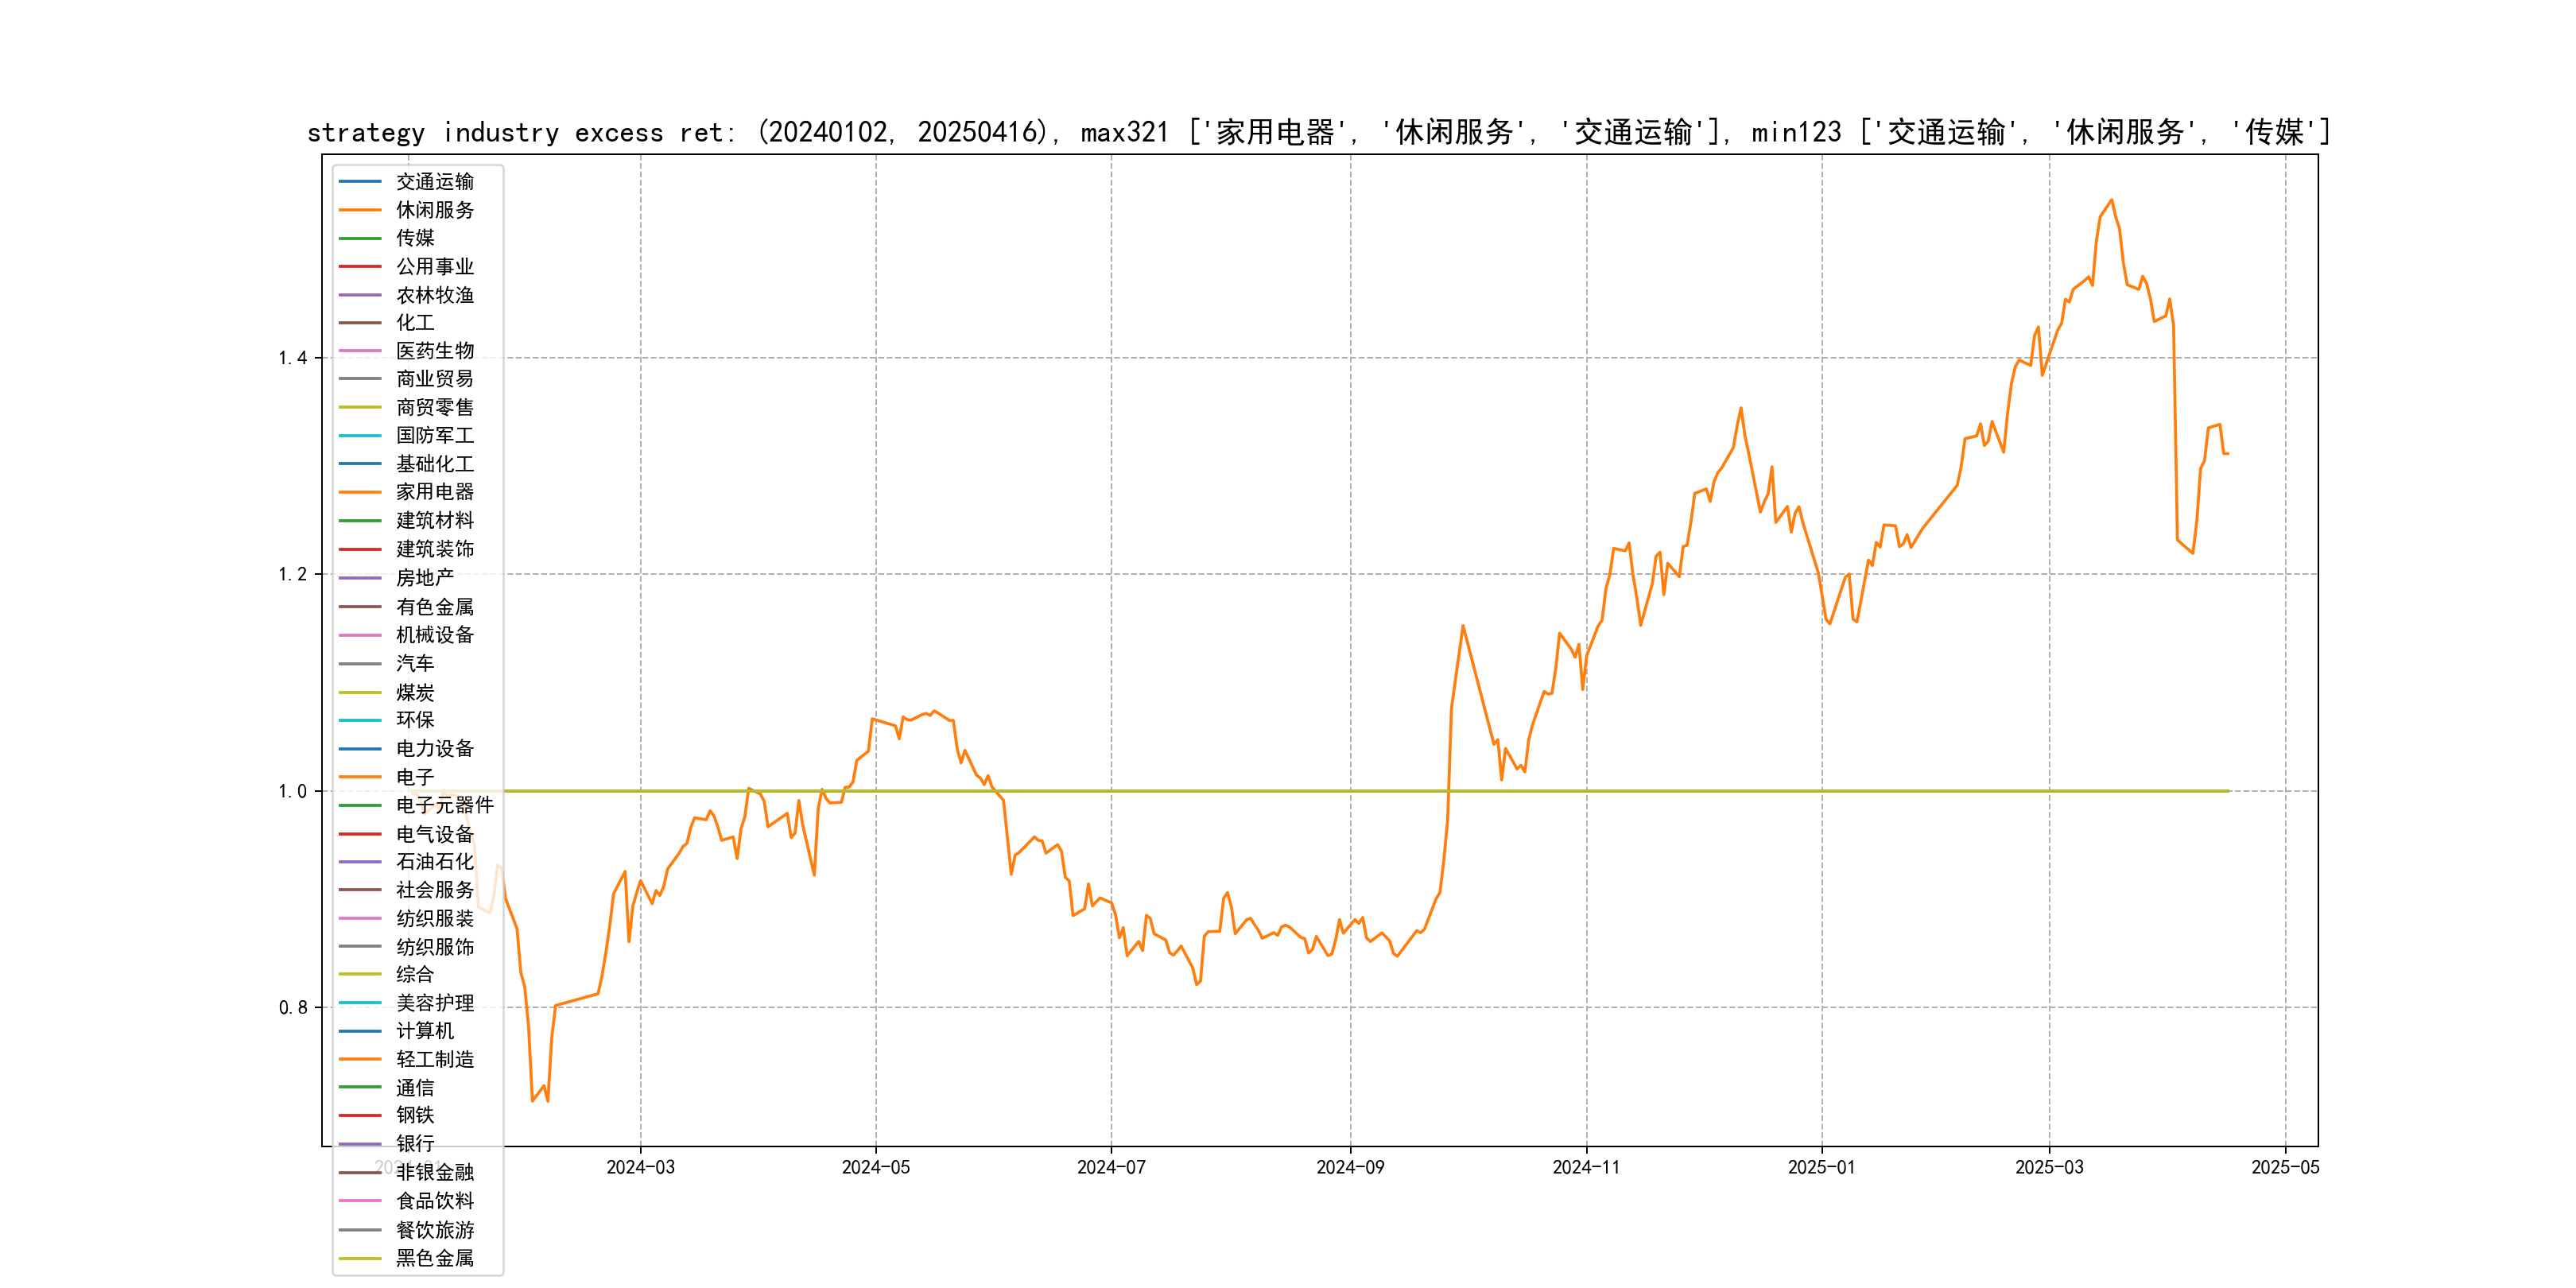The width and height of the screenshot is (2576, 1288).
Task: Click the 2024-11 x-axis tick label
Action: click(1585, 1168)
